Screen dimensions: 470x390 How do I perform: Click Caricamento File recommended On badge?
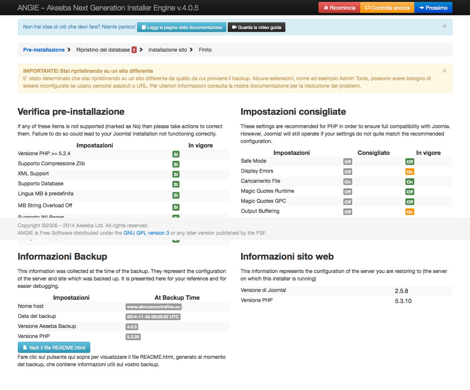(x=348, y=182)
